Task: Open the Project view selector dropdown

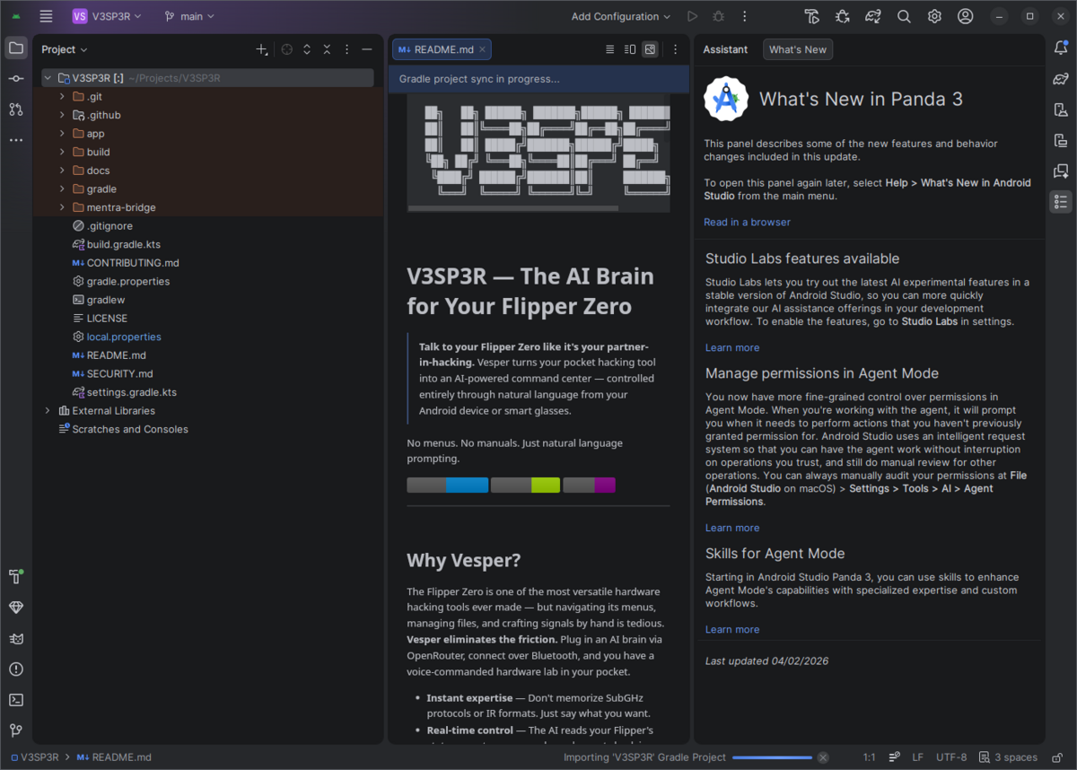Action: coord(65,49)
